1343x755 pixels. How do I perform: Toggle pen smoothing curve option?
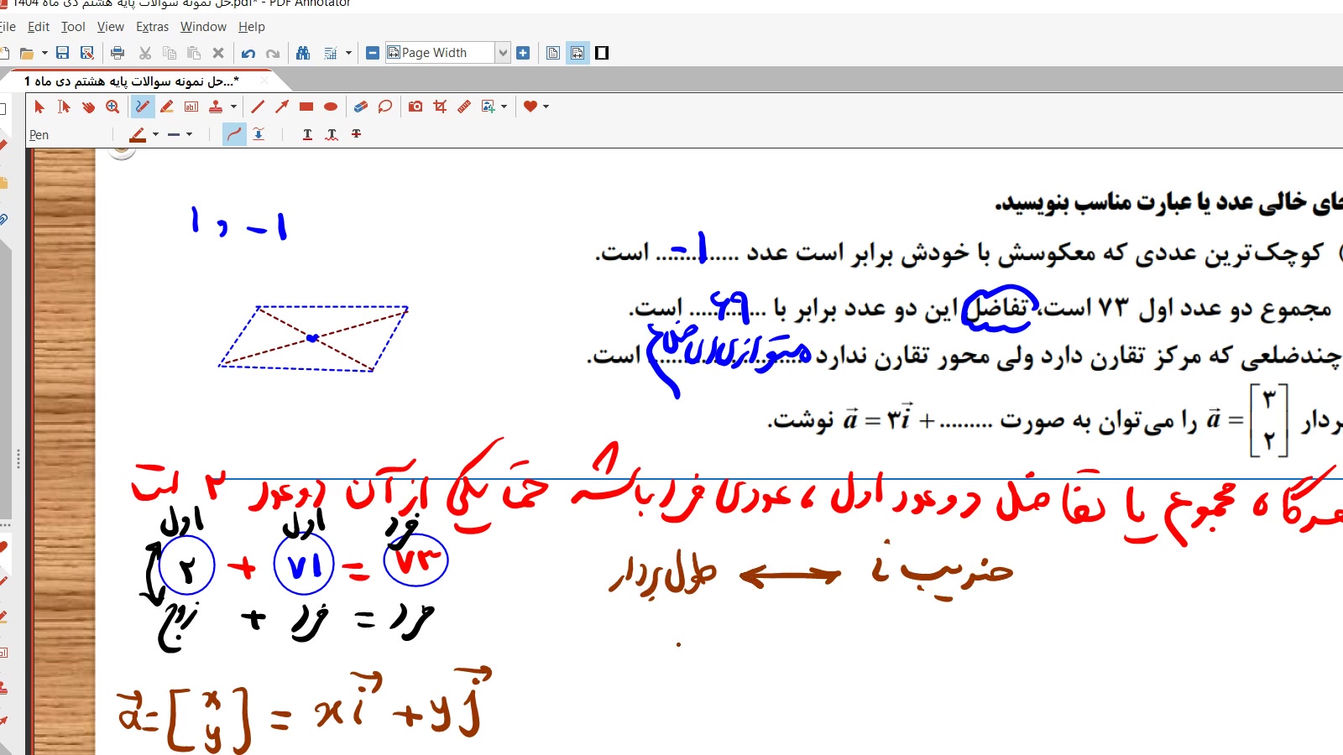[234, 134]
